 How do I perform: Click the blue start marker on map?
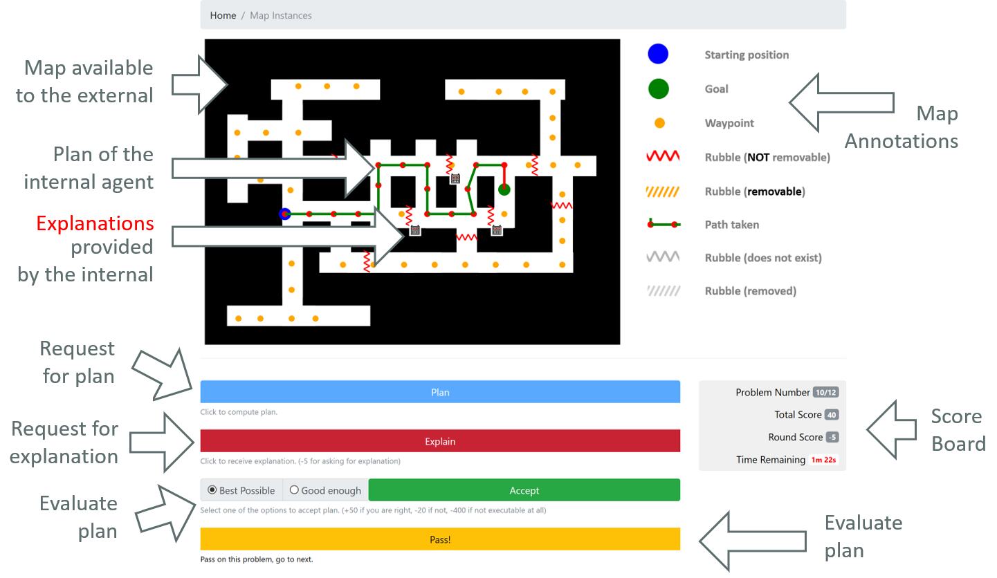click(284, 214)
